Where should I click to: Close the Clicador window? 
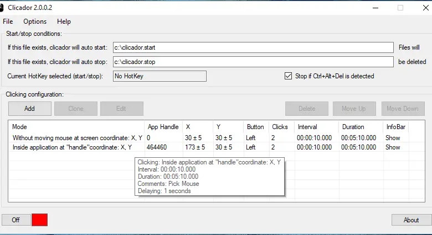(426, 8)
